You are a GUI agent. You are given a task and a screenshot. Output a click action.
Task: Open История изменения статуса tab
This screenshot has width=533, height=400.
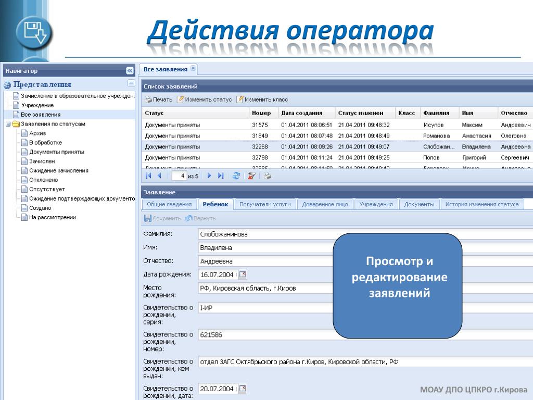click(x=482, y=204)
